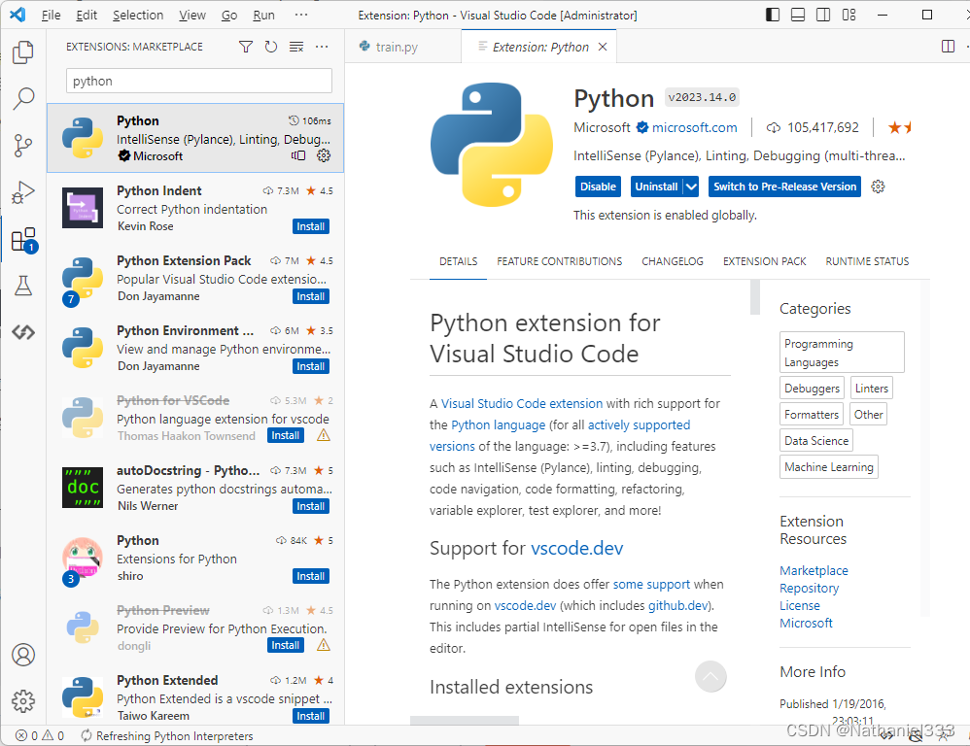Screen dimensions: 970x746
Task: Open the manage gear for Python extension row
Action: click(324, 155)
